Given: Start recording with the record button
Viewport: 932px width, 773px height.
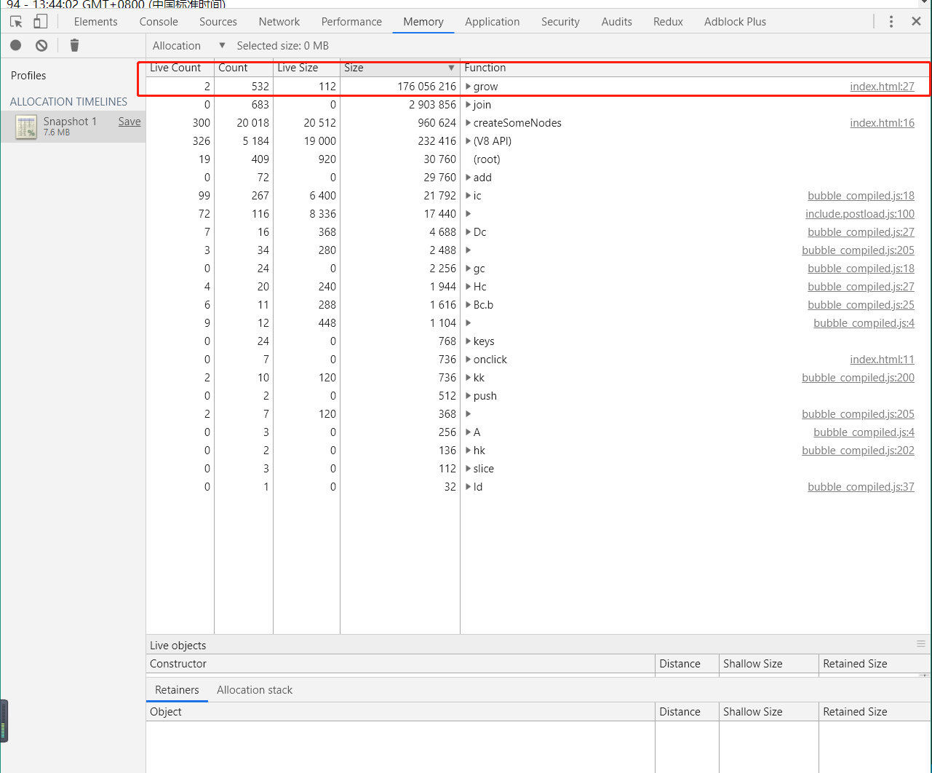Looking at the screenshot, I should pyautogui.click(x=16, y=45).
